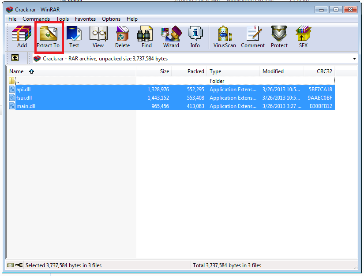Screen dimensions: 364x276
Task: Click the Extract To toolbar icon
Action: pyautogui.click(x=48, y=37)
